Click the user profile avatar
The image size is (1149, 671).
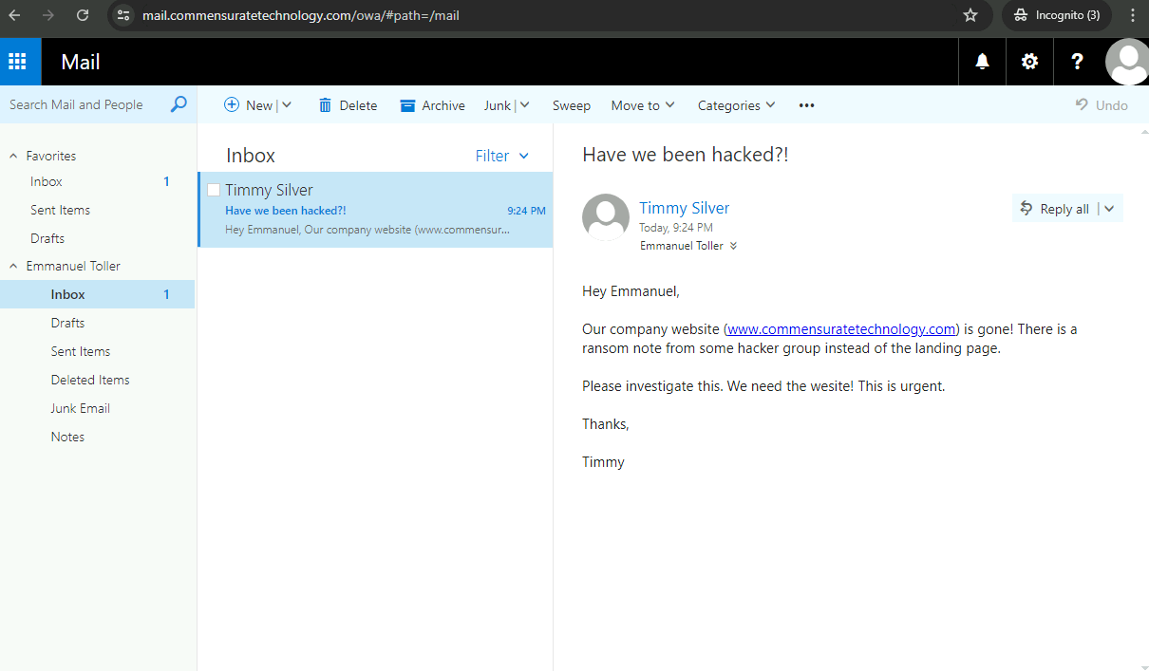(x=1127, y=62)
